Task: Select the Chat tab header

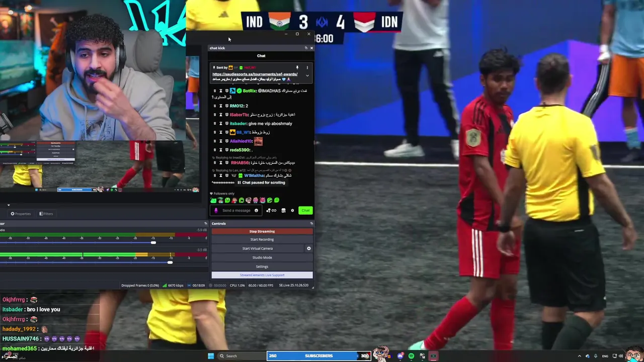Action: click(x=261, y=56)
